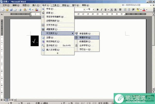Choose 项目符号和编号(N)... menu entry
Screen dimensions: 155x104
click(x=58, y=17)
